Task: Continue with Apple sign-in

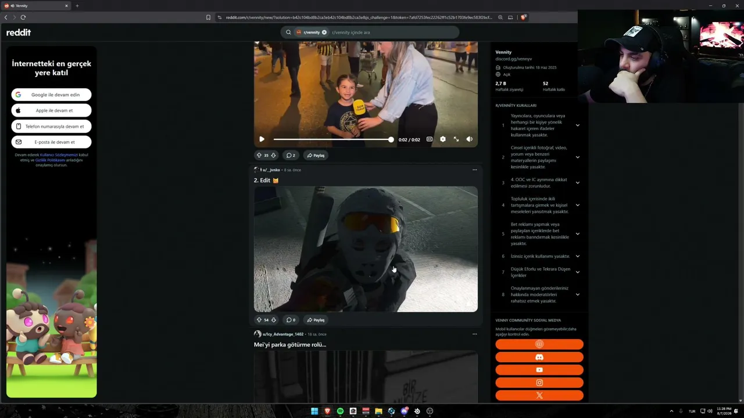Action: pos(51,110)
